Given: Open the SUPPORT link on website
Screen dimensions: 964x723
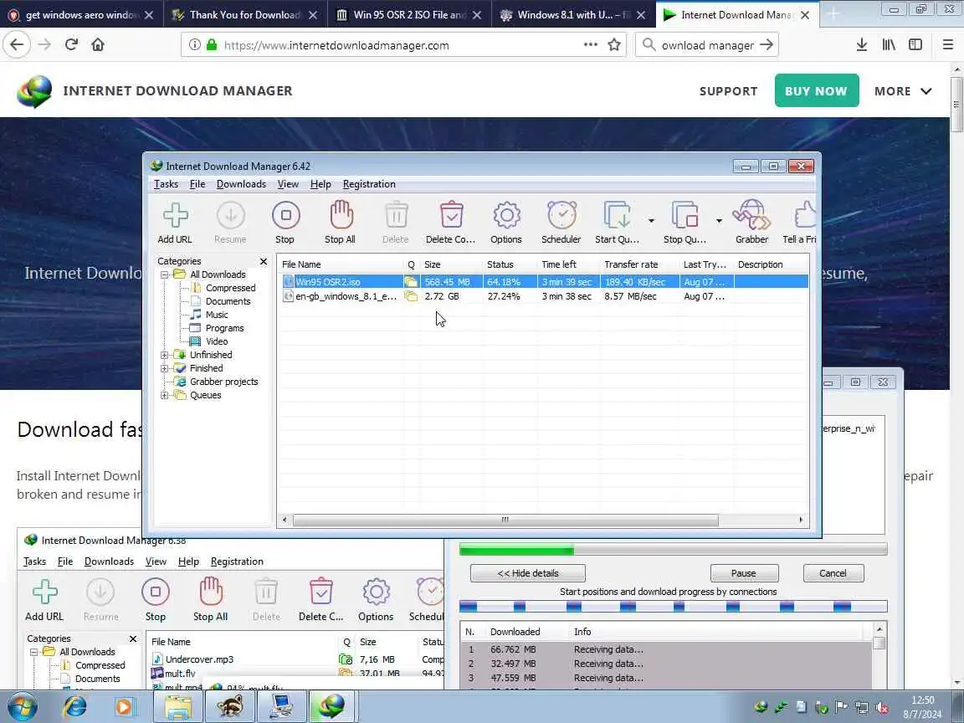Looking at the screenshot, I should pos(728,91).
